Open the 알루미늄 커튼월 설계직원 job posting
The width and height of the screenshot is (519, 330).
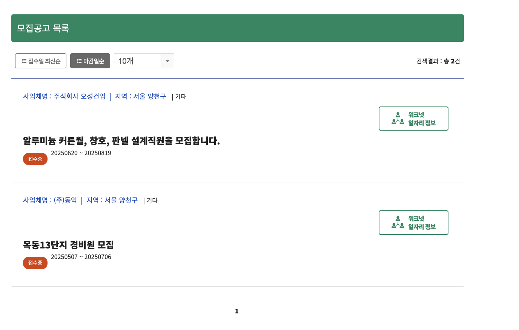pyautogui.click(x=121, y=141)
